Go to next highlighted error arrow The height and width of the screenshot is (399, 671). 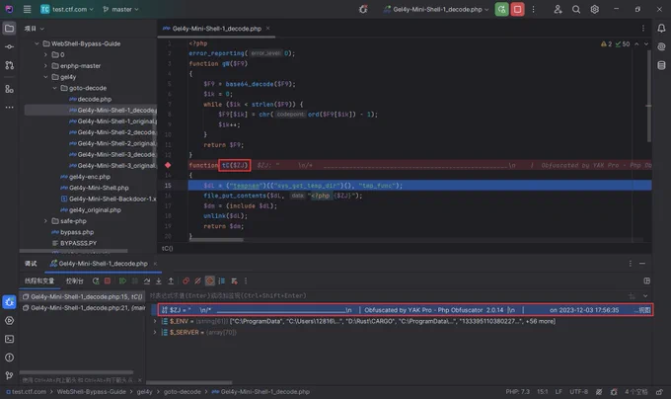point(646,44)
